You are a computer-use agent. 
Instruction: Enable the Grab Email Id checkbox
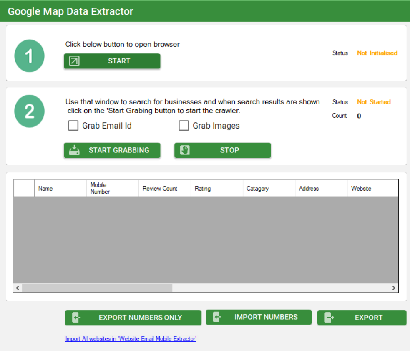click(73, 126)
